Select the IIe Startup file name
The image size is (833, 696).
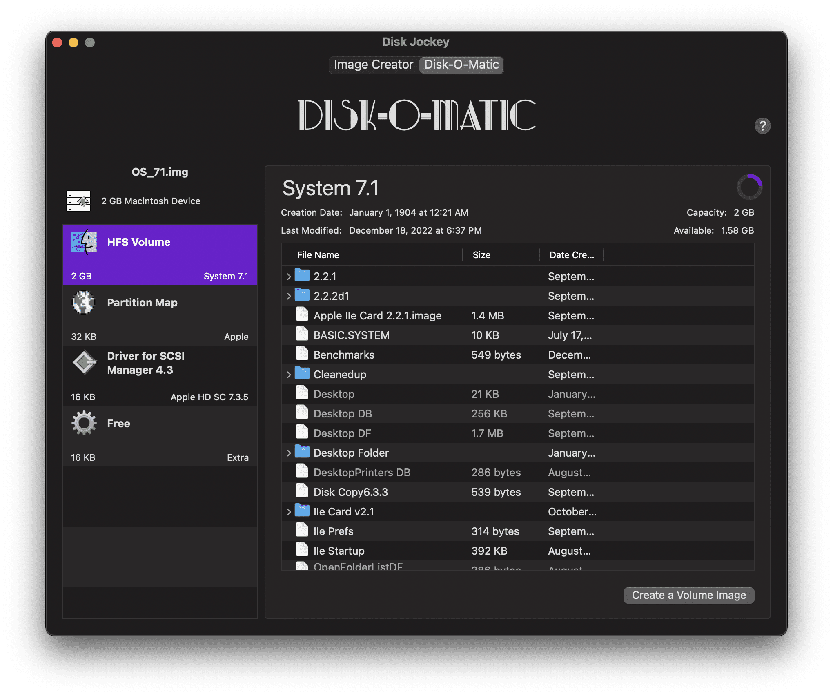click(x=339, y=551)
